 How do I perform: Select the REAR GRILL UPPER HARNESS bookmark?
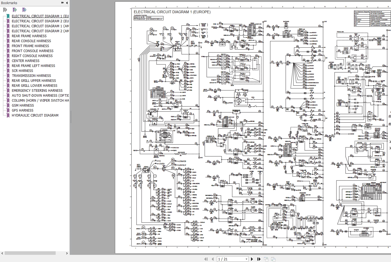pyautogui.click(x=34, y=81)
